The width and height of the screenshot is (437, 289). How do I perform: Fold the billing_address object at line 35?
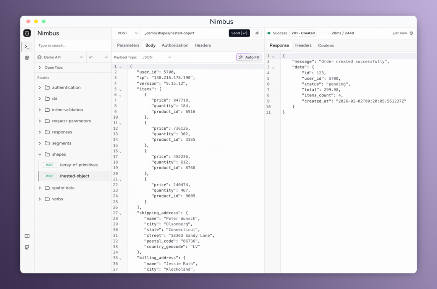pos(120,258)
